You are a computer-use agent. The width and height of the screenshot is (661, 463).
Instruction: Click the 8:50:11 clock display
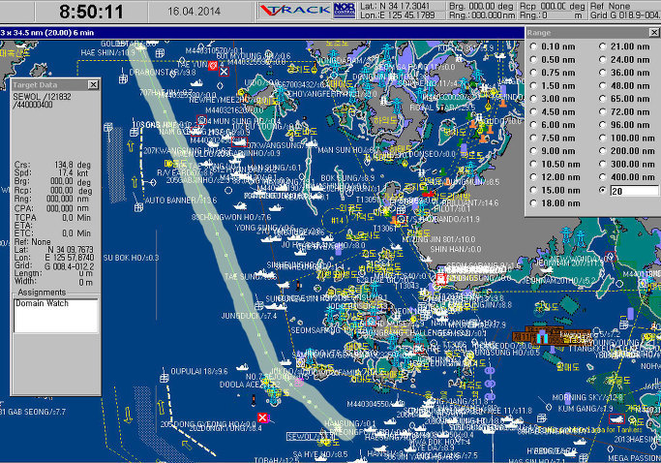[91, 13]
